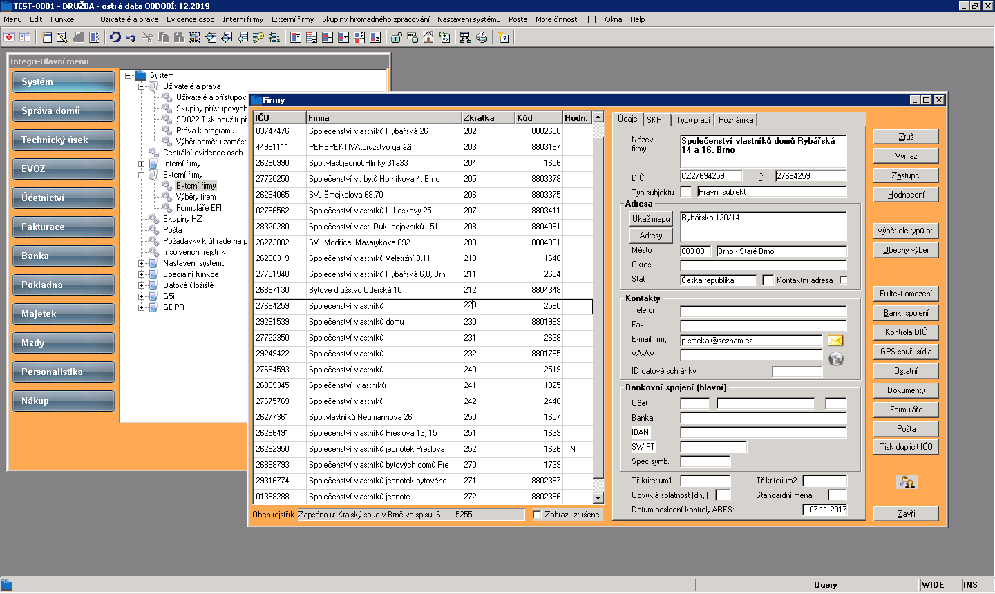
Task: Click the gear icon beside Pošta tree item
Action: point(154,230)
